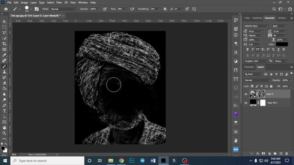Open the layer filter Kind dropdown
The height and width of the screenshot is (165, 294).
(253, 74)
